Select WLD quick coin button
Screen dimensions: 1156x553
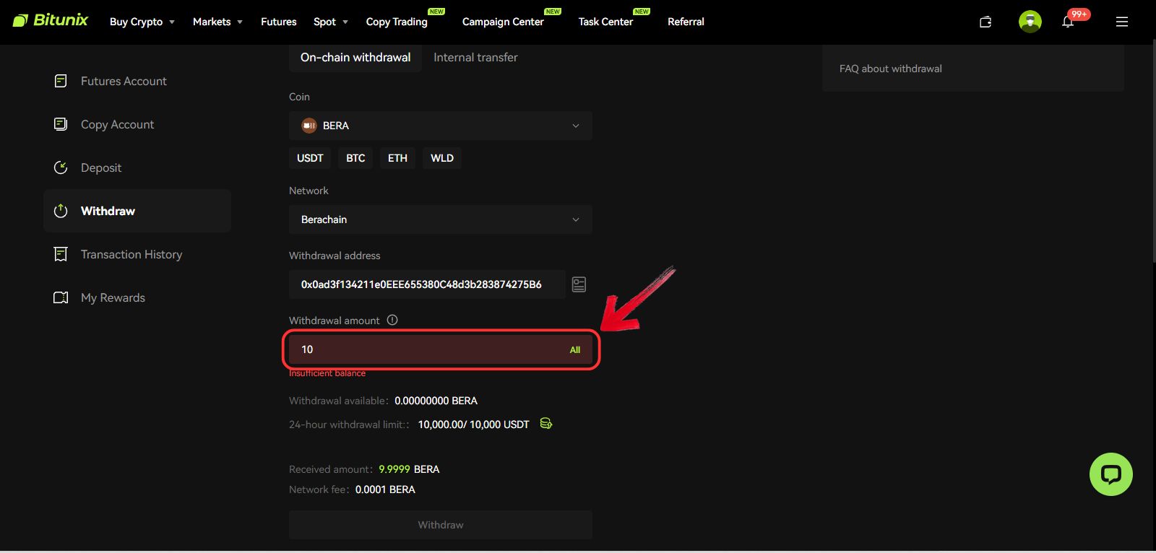tap(442, 158)
